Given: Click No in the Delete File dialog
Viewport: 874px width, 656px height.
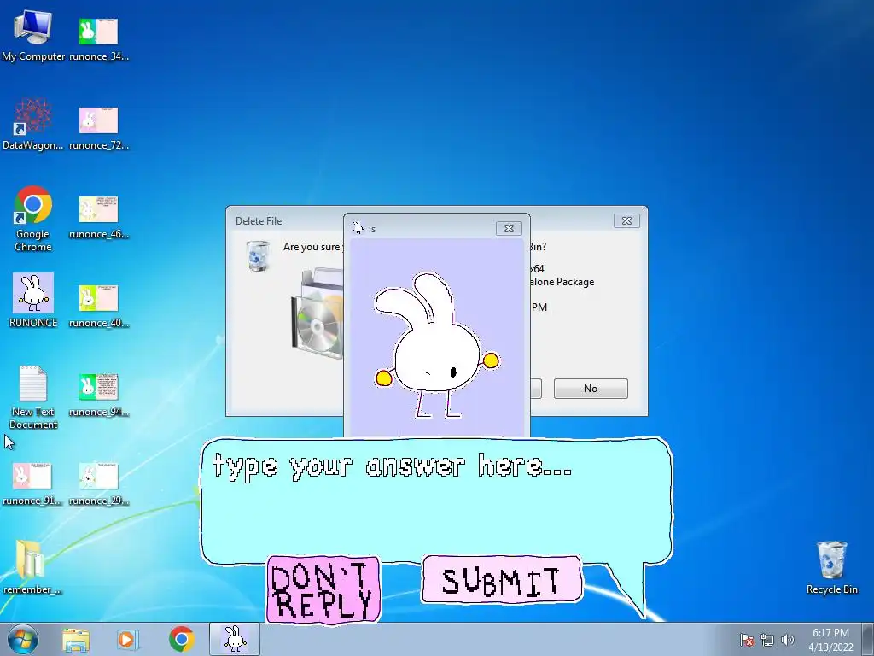Looking at the screenshot, I should pyautogui.click(x=591, y=389).
